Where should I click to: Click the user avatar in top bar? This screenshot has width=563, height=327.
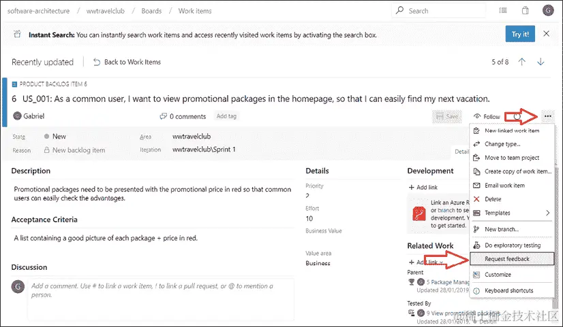pyautogui.click(x=548, y=11)
